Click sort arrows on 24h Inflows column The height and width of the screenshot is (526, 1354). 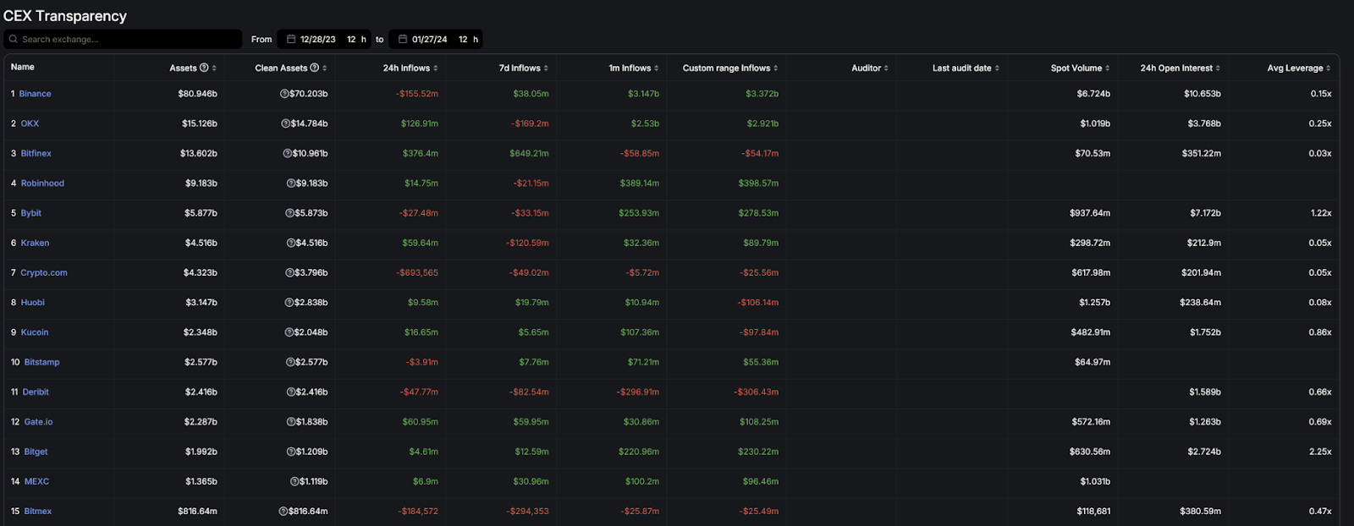pyautogui.click(x=436, y=68)
